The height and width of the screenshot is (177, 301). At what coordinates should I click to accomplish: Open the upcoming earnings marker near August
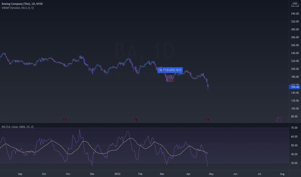(x=279, y=120)
